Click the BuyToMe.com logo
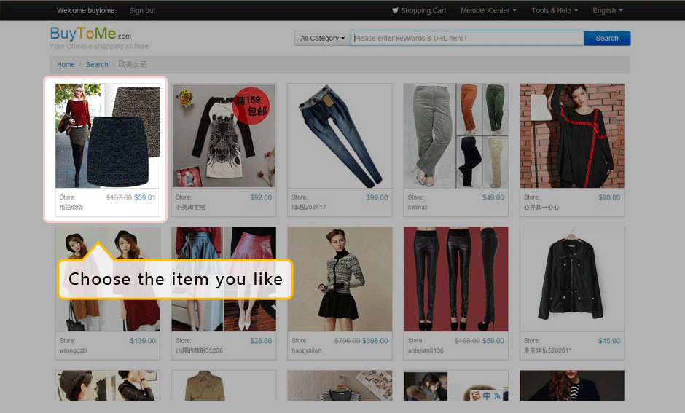The image size is (685, 413). click(x=90, y=34)
